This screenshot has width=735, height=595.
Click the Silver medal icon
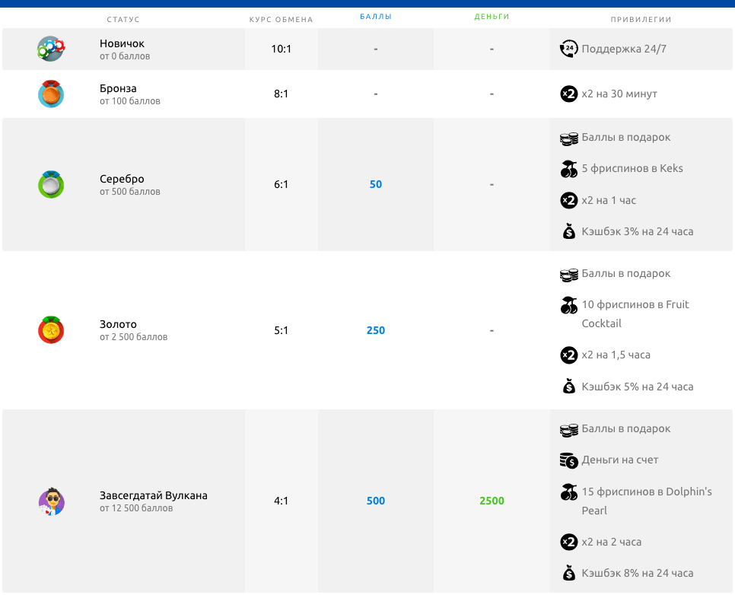[51, 184]
